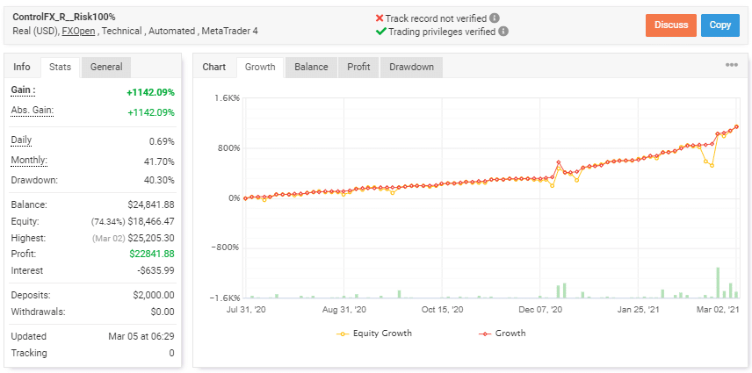Click info icon beside Trading privileges verified
The height and width of the screenshot is (373, 752).
pyautogui.click(x=503, y=32)
